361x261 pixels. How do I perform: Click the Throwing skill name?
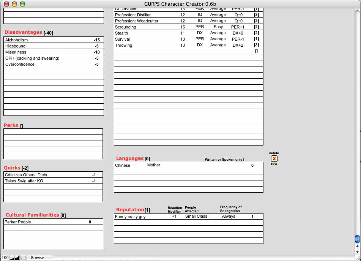coord(123,45)
